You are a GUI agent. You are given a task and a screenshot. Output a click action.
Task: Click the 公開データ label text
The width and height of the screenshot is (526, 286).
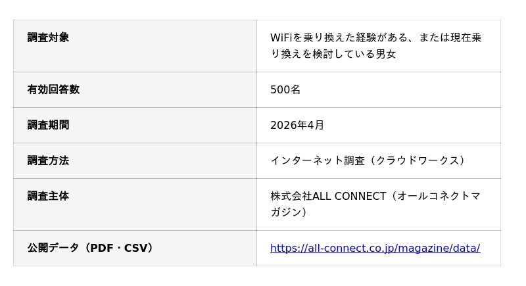tap(53, 248)
